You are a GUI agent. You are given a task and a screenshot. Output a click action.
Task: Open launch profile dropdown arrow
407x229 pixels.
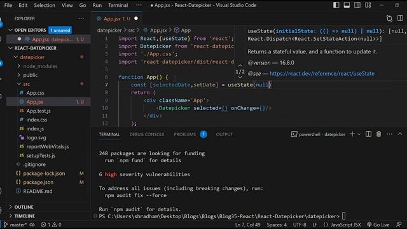coord(359,134)
